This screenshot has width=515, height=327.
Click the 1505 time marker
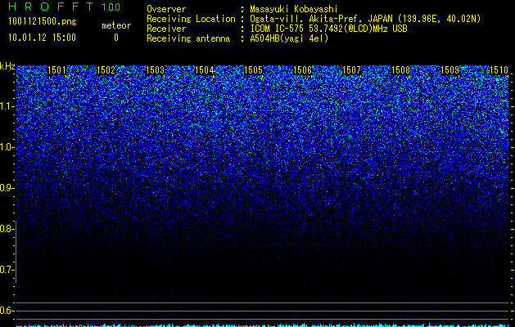click(253, 70)
